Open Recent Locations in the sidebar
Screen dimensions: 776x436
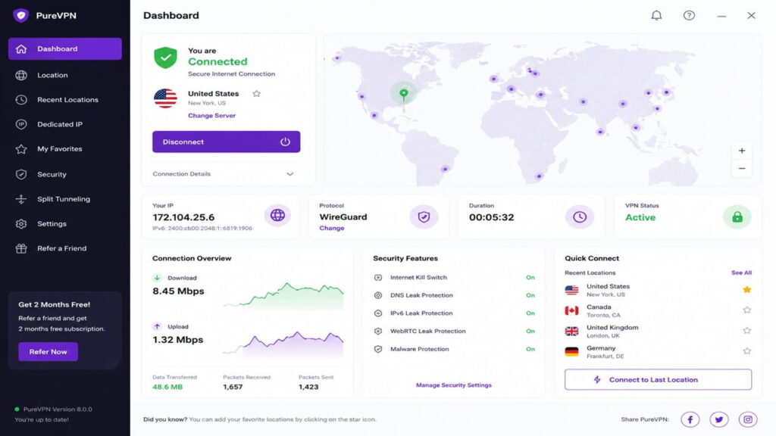click(65, 100)
